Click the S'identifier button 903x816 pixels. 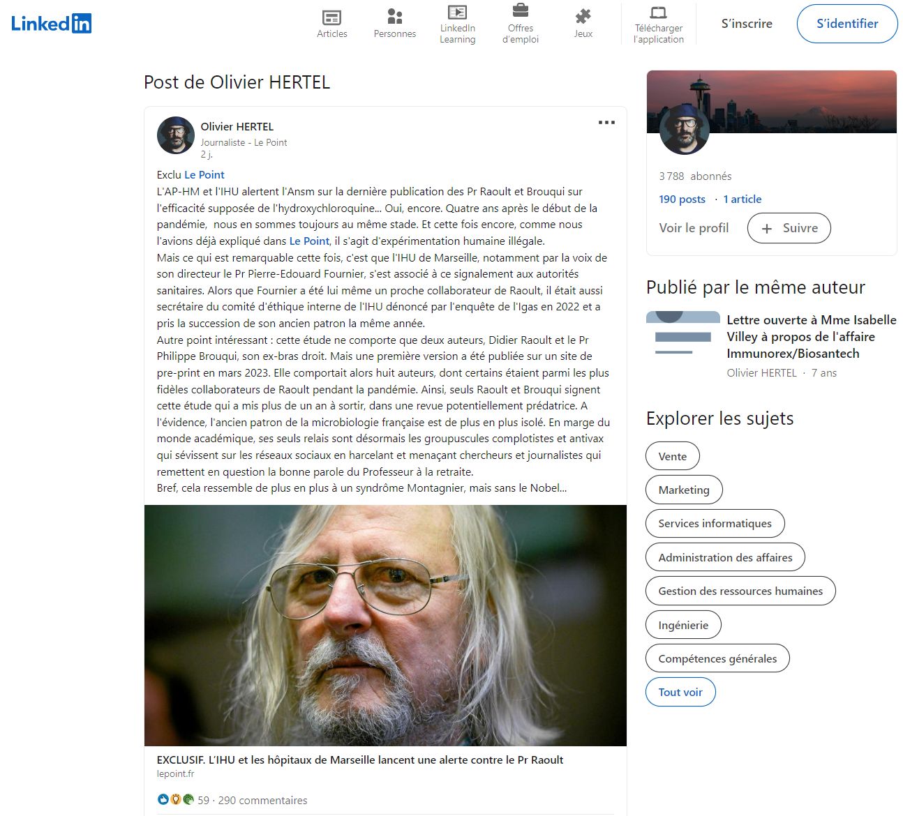(x=847, y=24)
